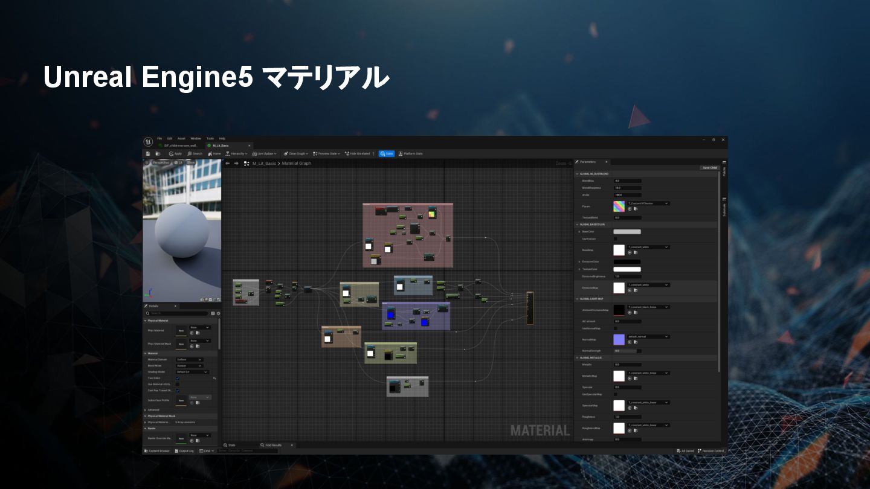Open the Help menu
The height and width of the screenshot is (489, 870).
pyautogui.click(x=222, y=138)
